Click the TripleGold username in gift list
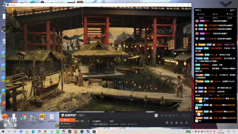The image size is (238, 134). coord(217,105)
